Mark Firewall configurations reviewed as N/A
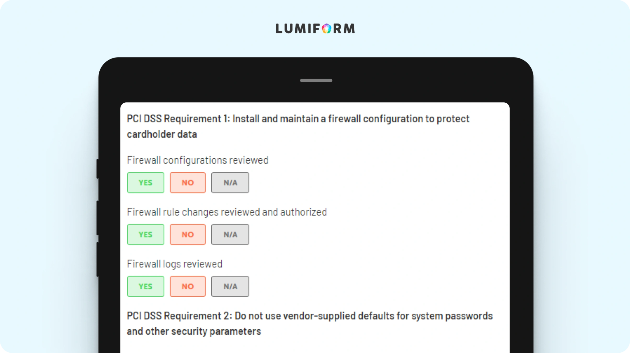This screenshot has height=353, width=630. click(230, 183)
